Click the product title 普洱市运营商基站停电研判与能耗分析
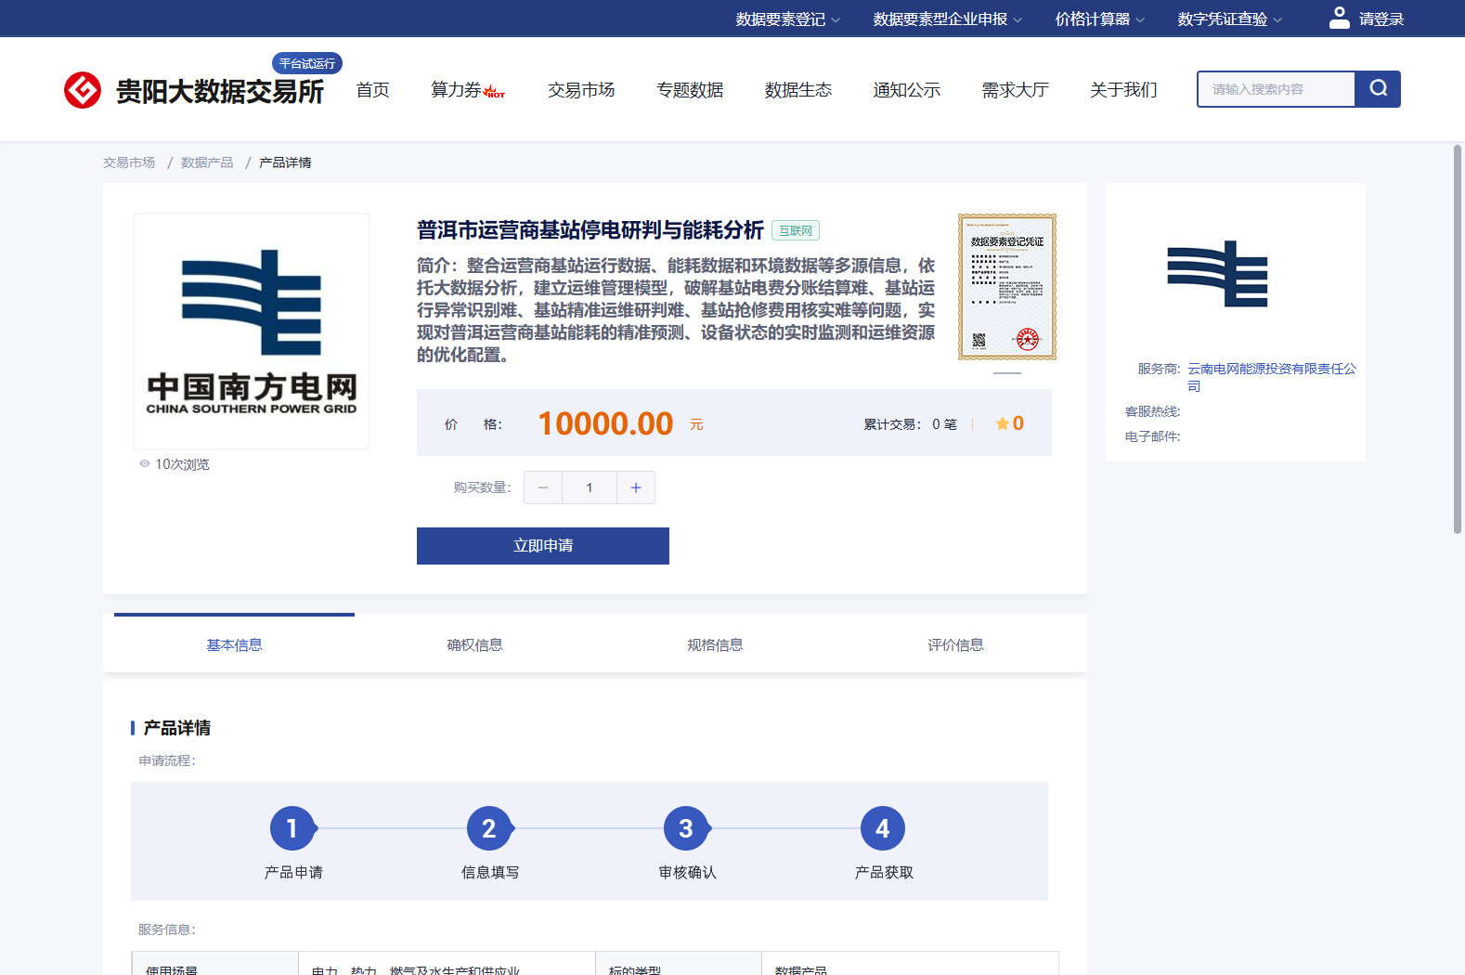 pos(590,229)
